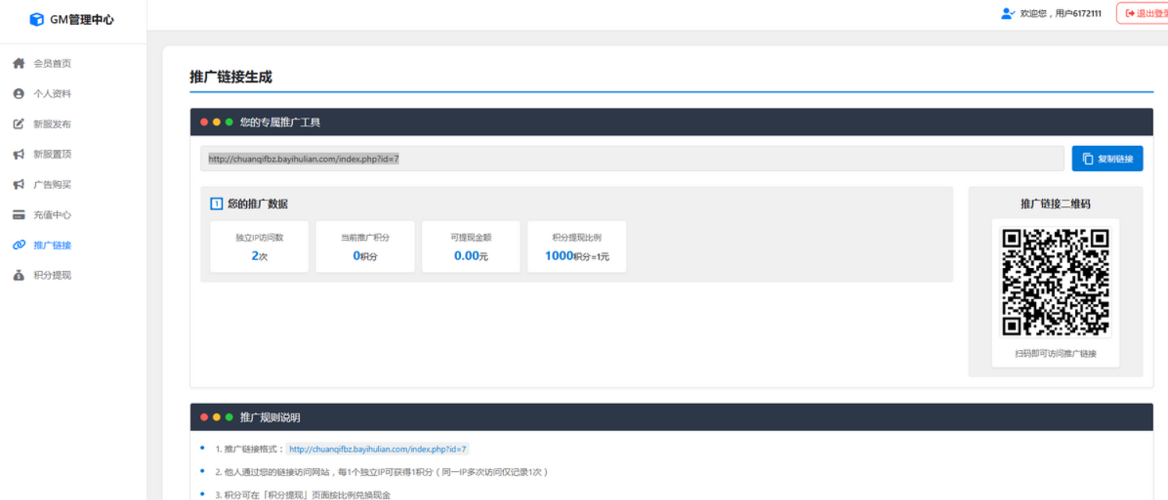Click the edit icon beside 新服发布
The image size is (1168, 500).
point(19,124)
